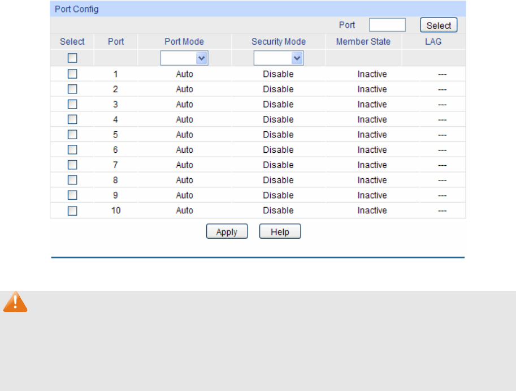Check the checkbox for port 1
516x391 pixels.
tap(72, 74)
